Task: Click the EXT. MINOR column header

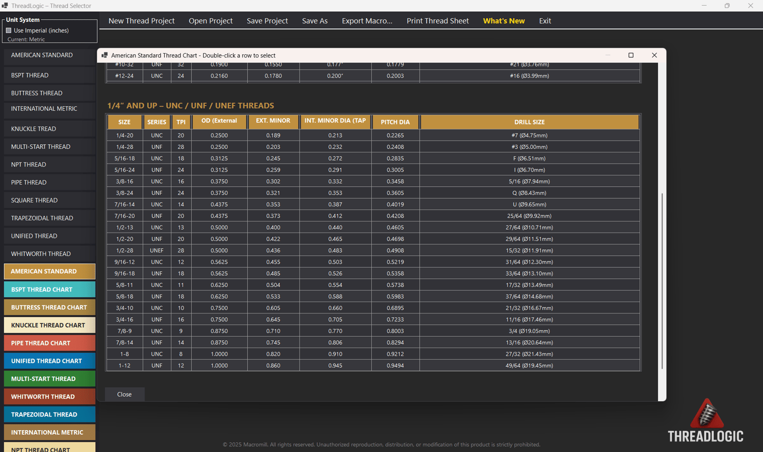Action: click(273, 122)
